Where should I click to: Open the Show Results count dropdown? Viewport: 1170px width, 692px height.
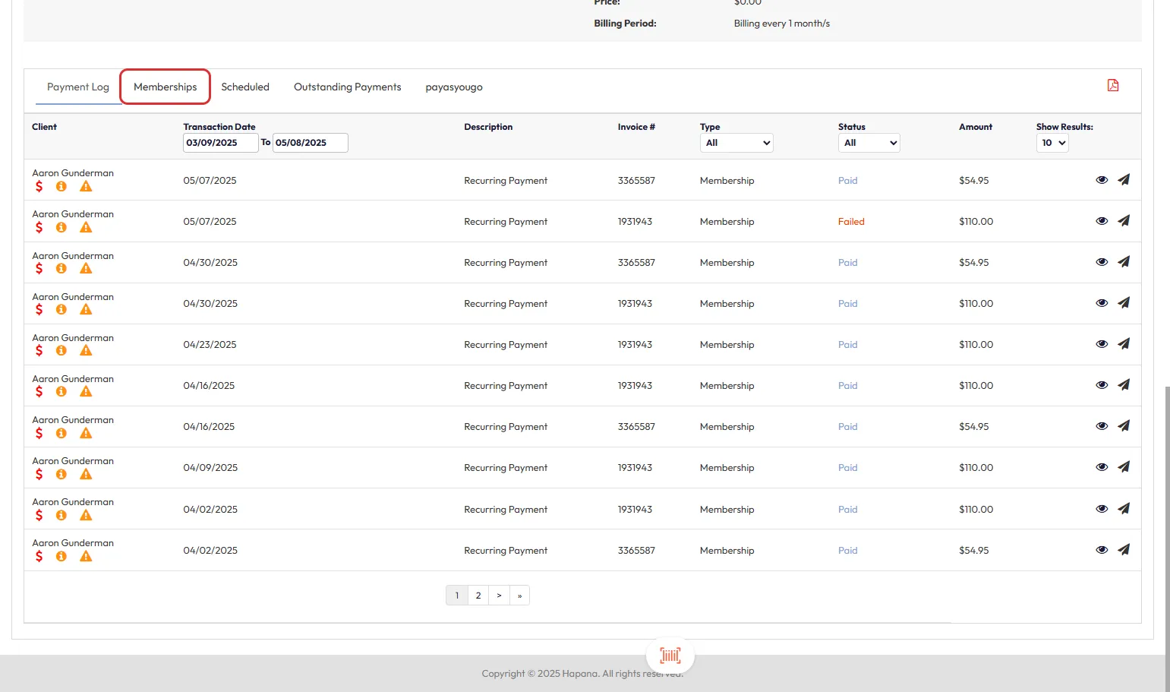1052,143
